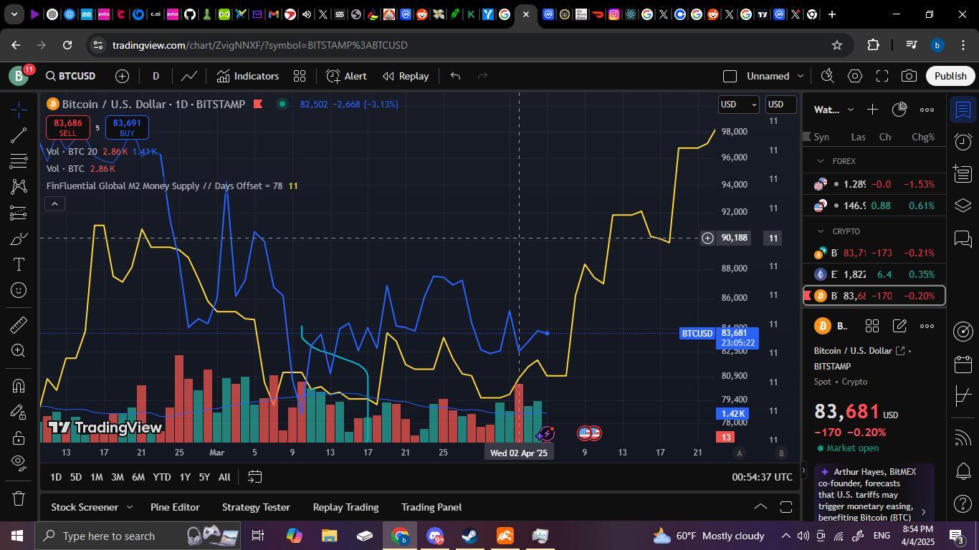Image resolution: width=979 pixels, height=550 pixels.
Task: Toggle auto scale A button
Action: 739,453
